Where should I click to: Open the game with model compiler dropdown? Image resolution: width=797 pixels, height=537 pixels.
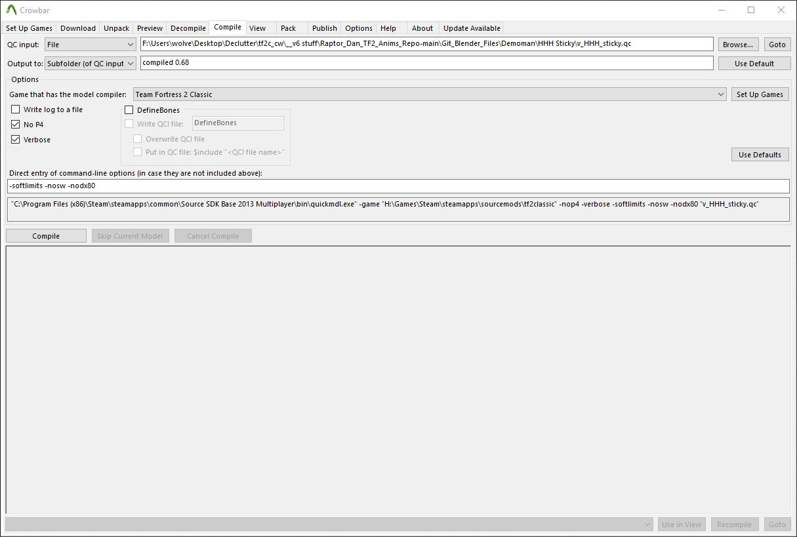click(x=430, y=94)
